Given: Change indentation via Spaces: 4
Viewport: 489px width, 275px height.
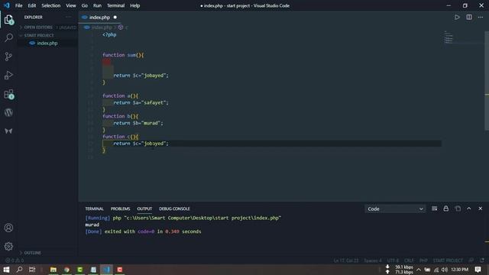Looking at the screenshot, I should 373,260.
